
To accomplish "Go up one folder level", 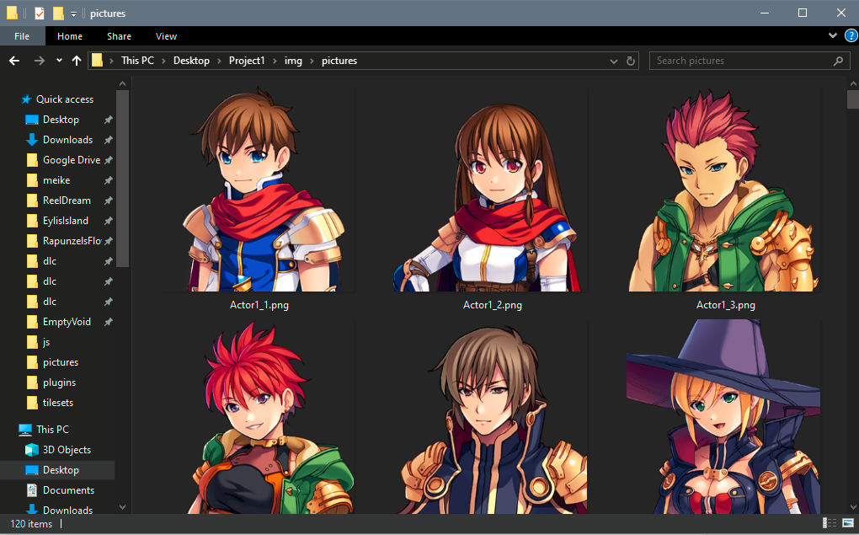I will [76, 61].
